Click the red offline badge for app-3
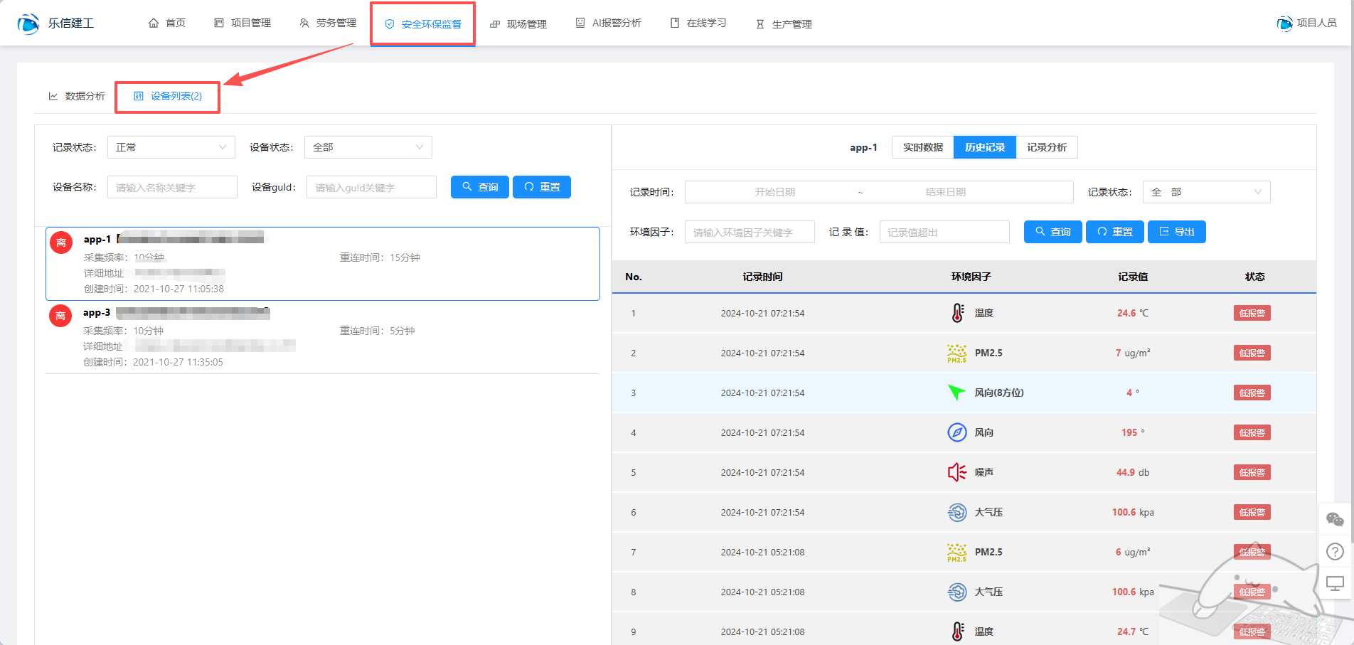Viewport: 1354px width, 645px height. tap(60, 315)
